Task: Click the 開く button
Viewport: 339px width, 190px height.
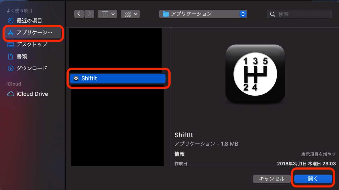Action: [x=313, y=179]
